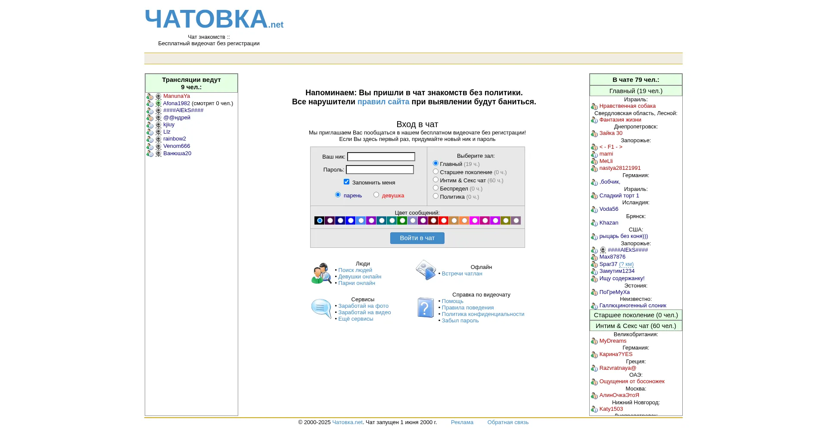Click the webcam icon next to Ванюша20
Image resolution: width=827 pixels, height=428 pixels.
[159, 153]
